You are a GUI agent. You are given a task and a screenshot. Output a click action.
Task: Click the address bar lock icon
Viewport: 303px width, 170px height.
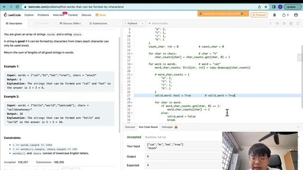(25, 7)
